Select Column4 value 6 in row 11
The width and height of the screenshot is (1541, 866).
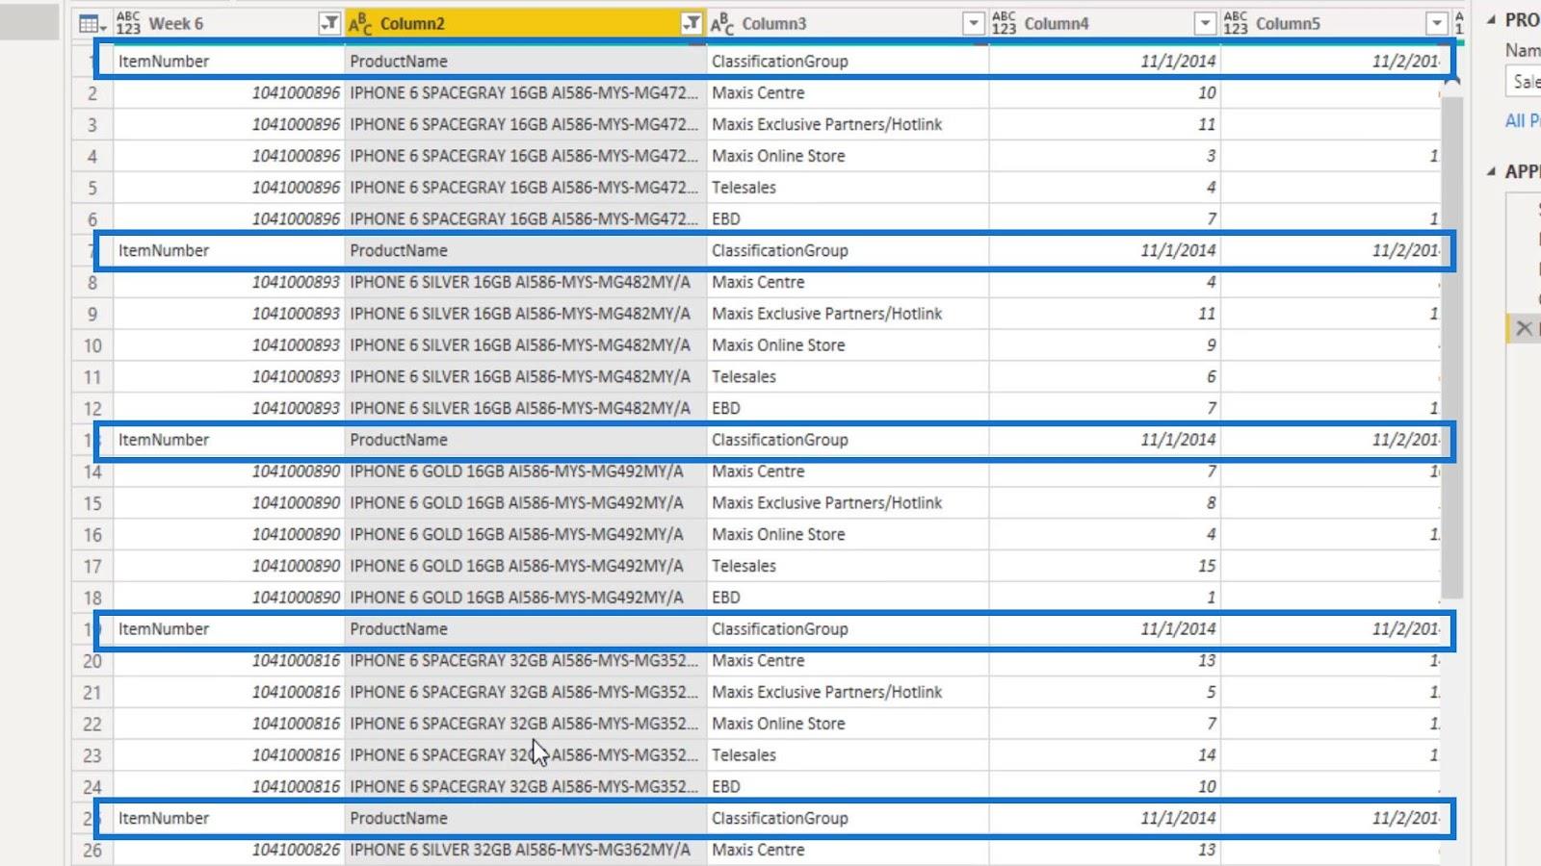tap(1105, 377)
